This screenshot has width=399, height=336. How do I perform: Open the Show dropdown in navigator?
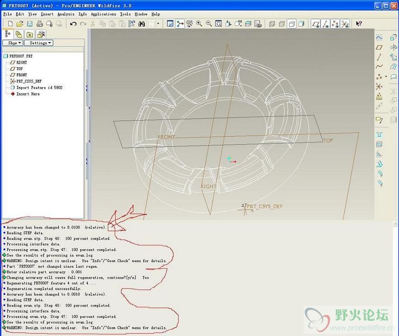point(13,43)
